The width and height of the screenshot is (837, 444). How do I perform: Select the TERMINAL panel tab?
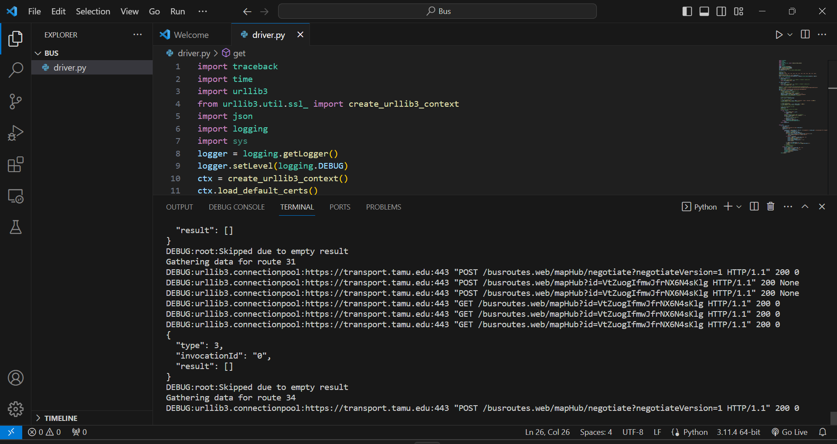pos(297,207)
